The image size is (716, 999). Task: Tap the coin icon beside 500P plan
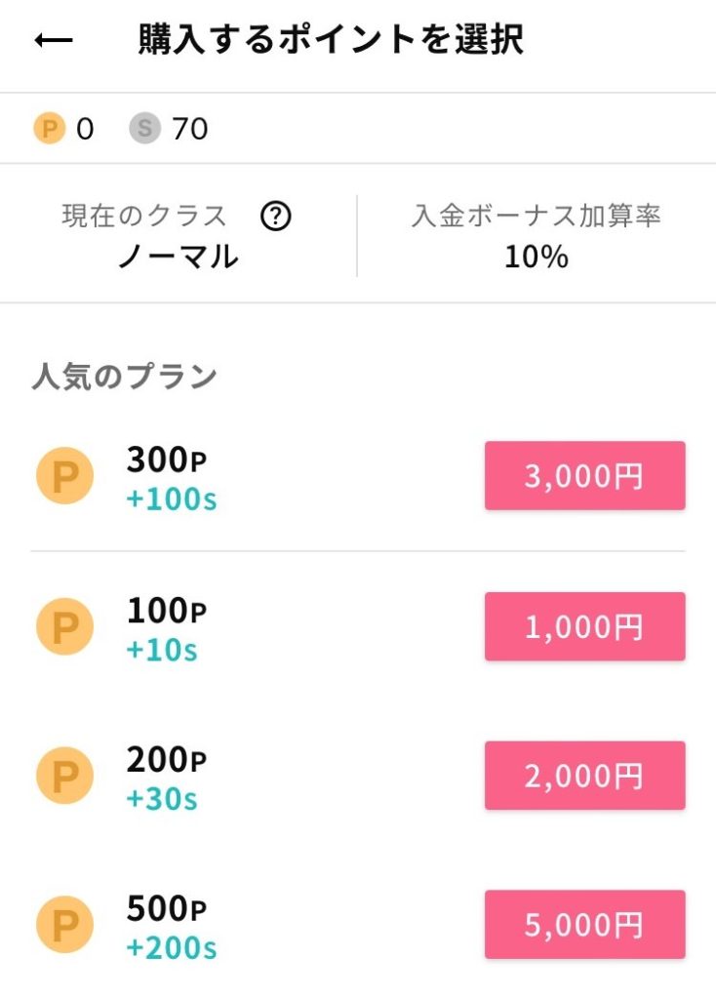64,925
